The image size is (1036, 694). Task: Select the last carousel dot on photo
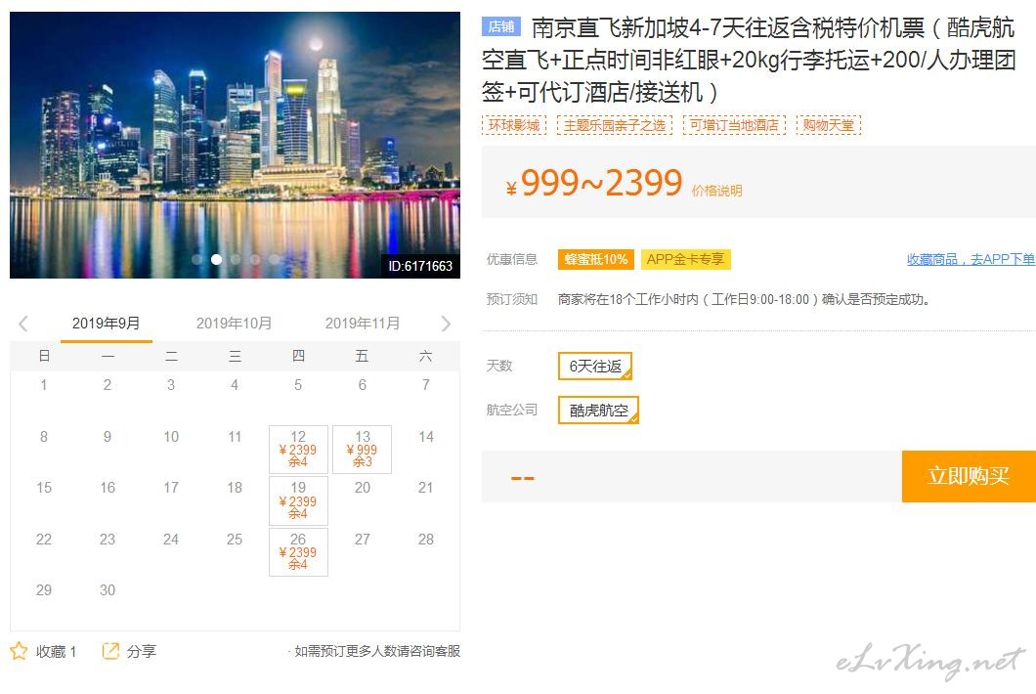coord(275,259)
